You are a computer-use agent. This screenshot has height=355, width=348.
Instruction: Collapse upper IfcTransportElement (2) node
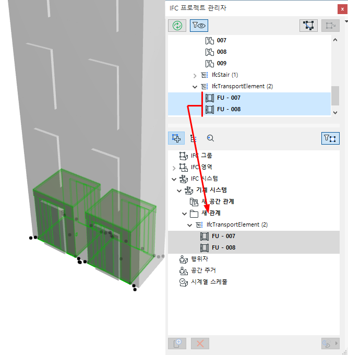[x=195, y=87]
